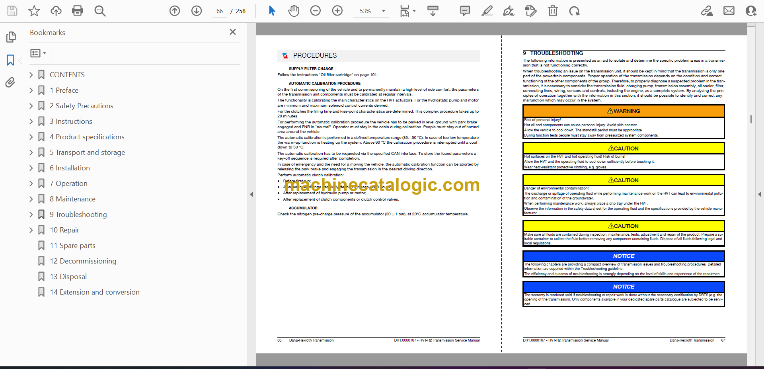This screenshot has height=369, width=764.
Task: Open the sign document tool
Action: coord(509,11)
